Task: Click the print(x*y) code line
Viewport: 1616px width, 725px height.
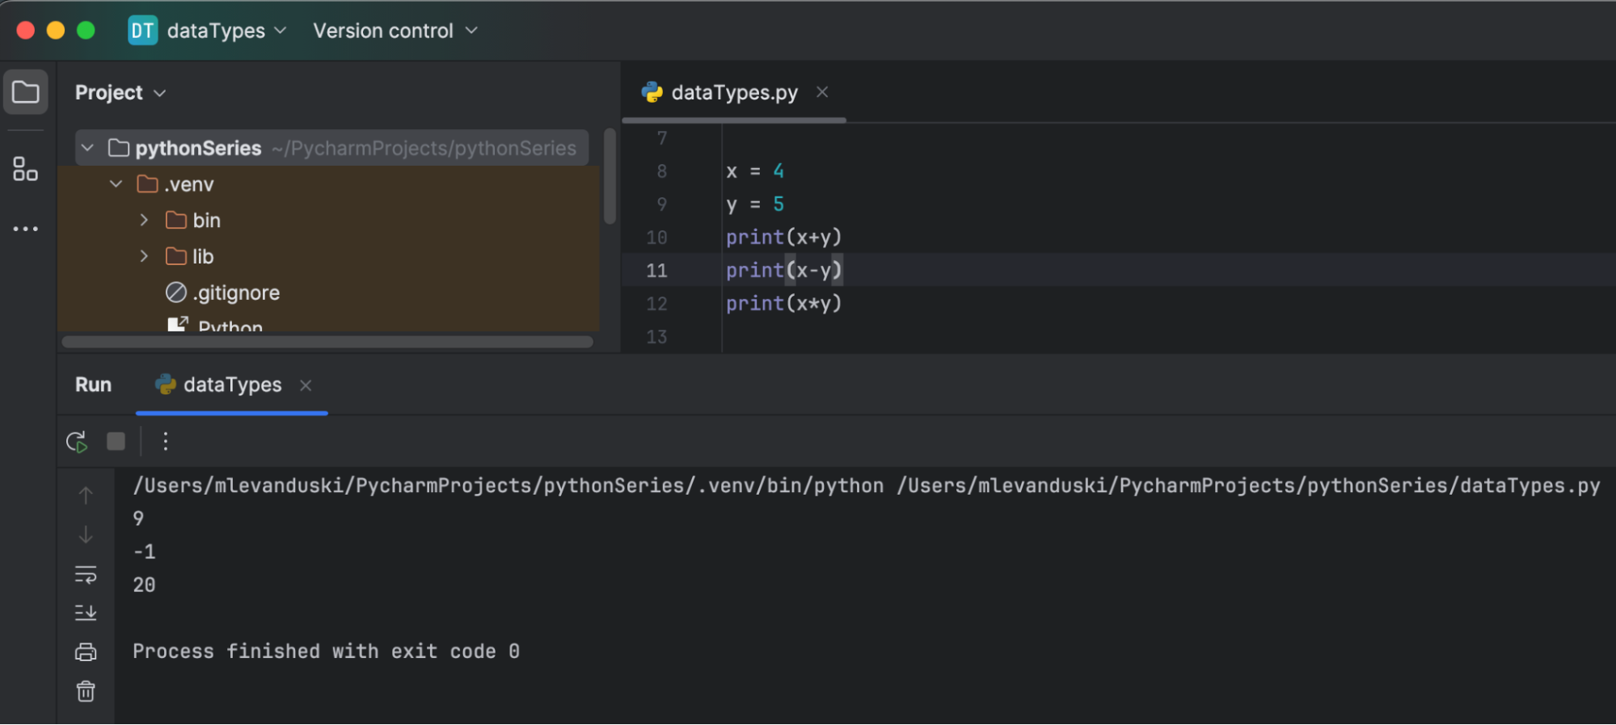Action: 783,303
